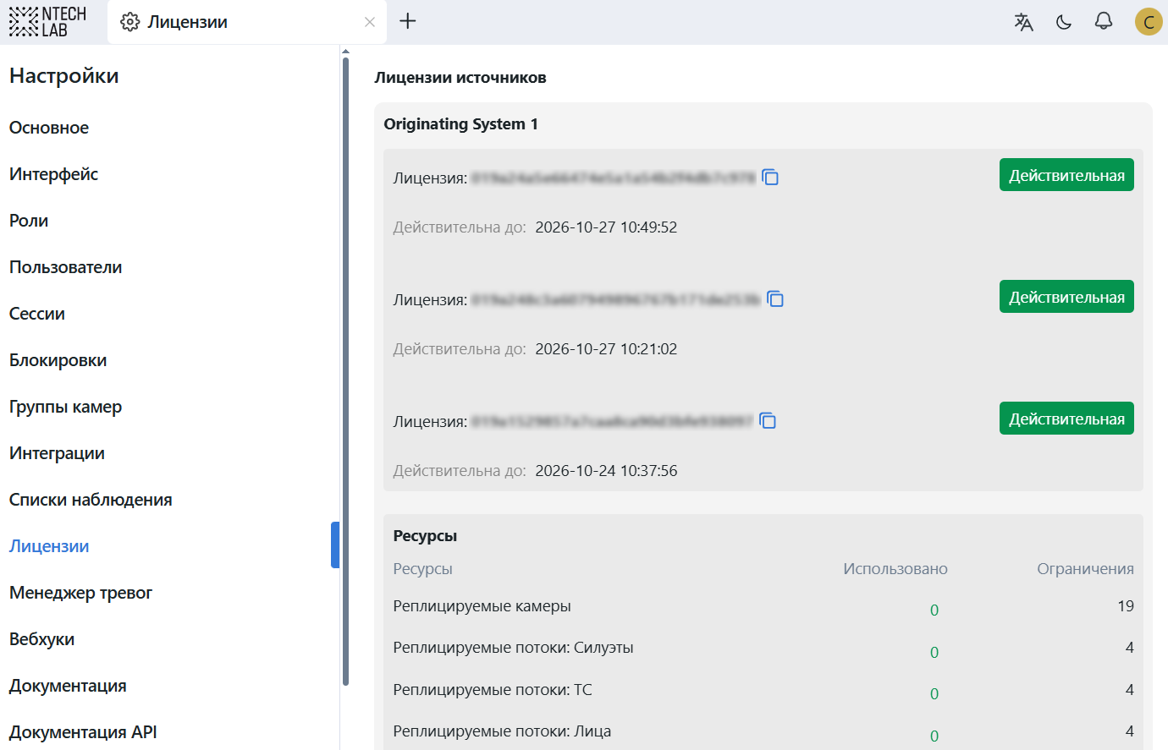Click the NtechLab logo

48,22
